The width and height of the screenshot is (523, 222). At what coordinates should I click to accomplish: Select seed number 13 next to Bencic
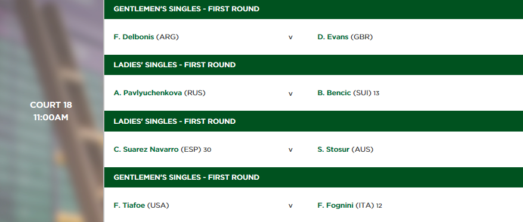[376, 93]
